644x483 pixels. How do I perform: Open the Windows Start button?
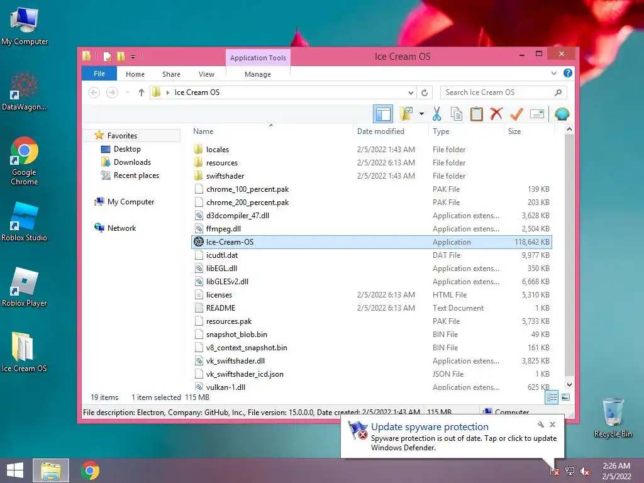click(15, 470)
